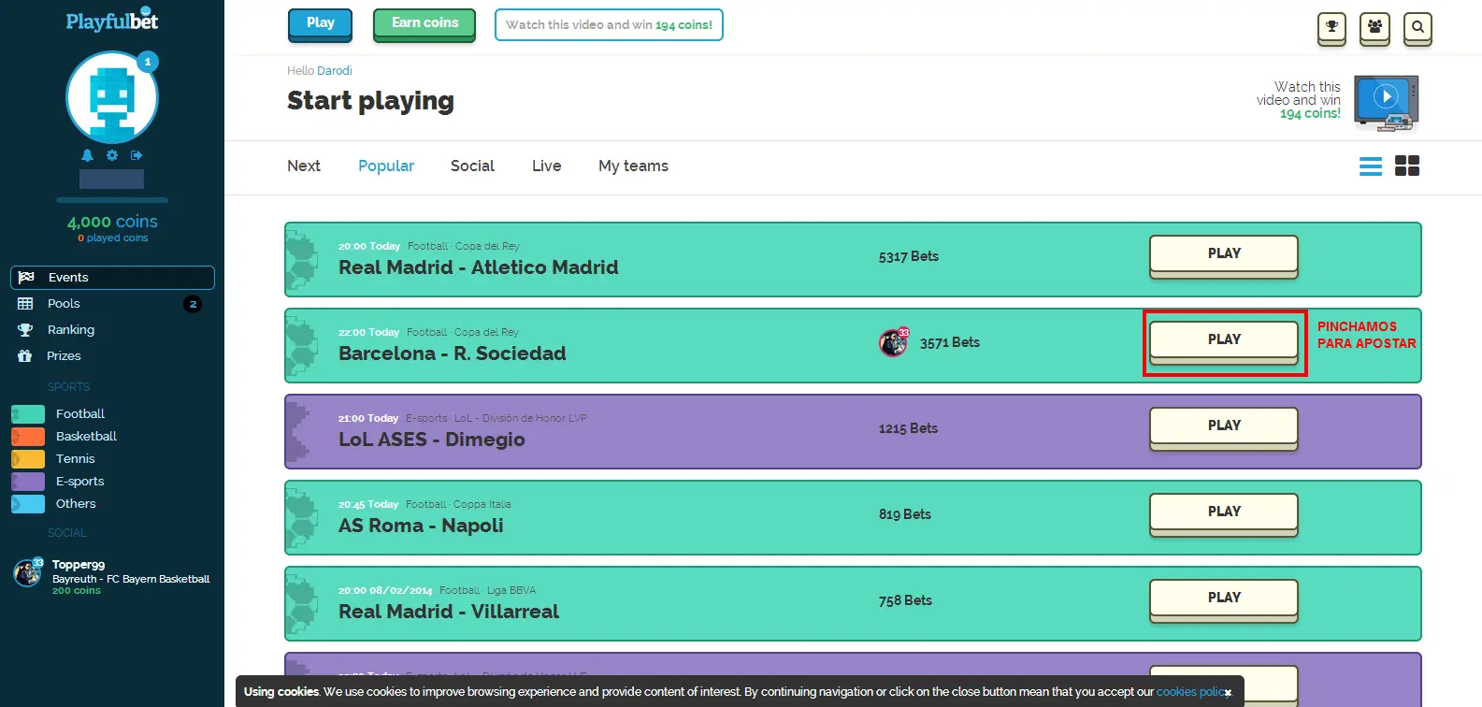Click the 3571 Bets count

[950, 343]
